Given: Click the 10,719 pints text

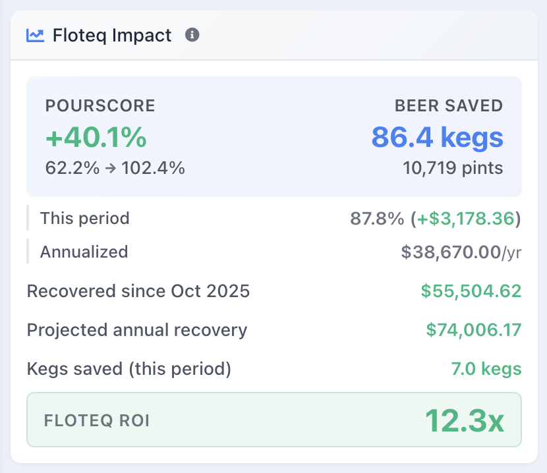Looking at the screenshot, I should pyautogui.click(x=453, y=168).
